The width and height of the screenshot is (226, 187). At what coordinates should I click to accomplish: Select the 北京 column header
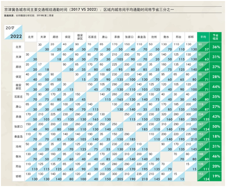pos(31,37)
